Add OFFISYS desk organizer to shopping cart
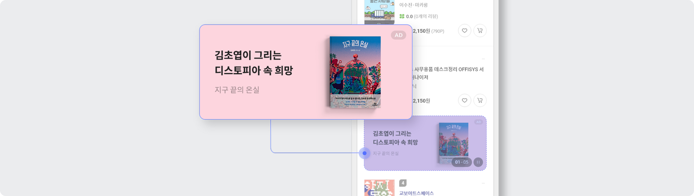This screenshot has width=694, height=196. pyautogui.click(x=480, y=100)
